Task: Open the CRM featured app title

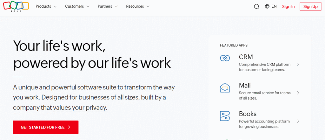Action: coord(246,57)
